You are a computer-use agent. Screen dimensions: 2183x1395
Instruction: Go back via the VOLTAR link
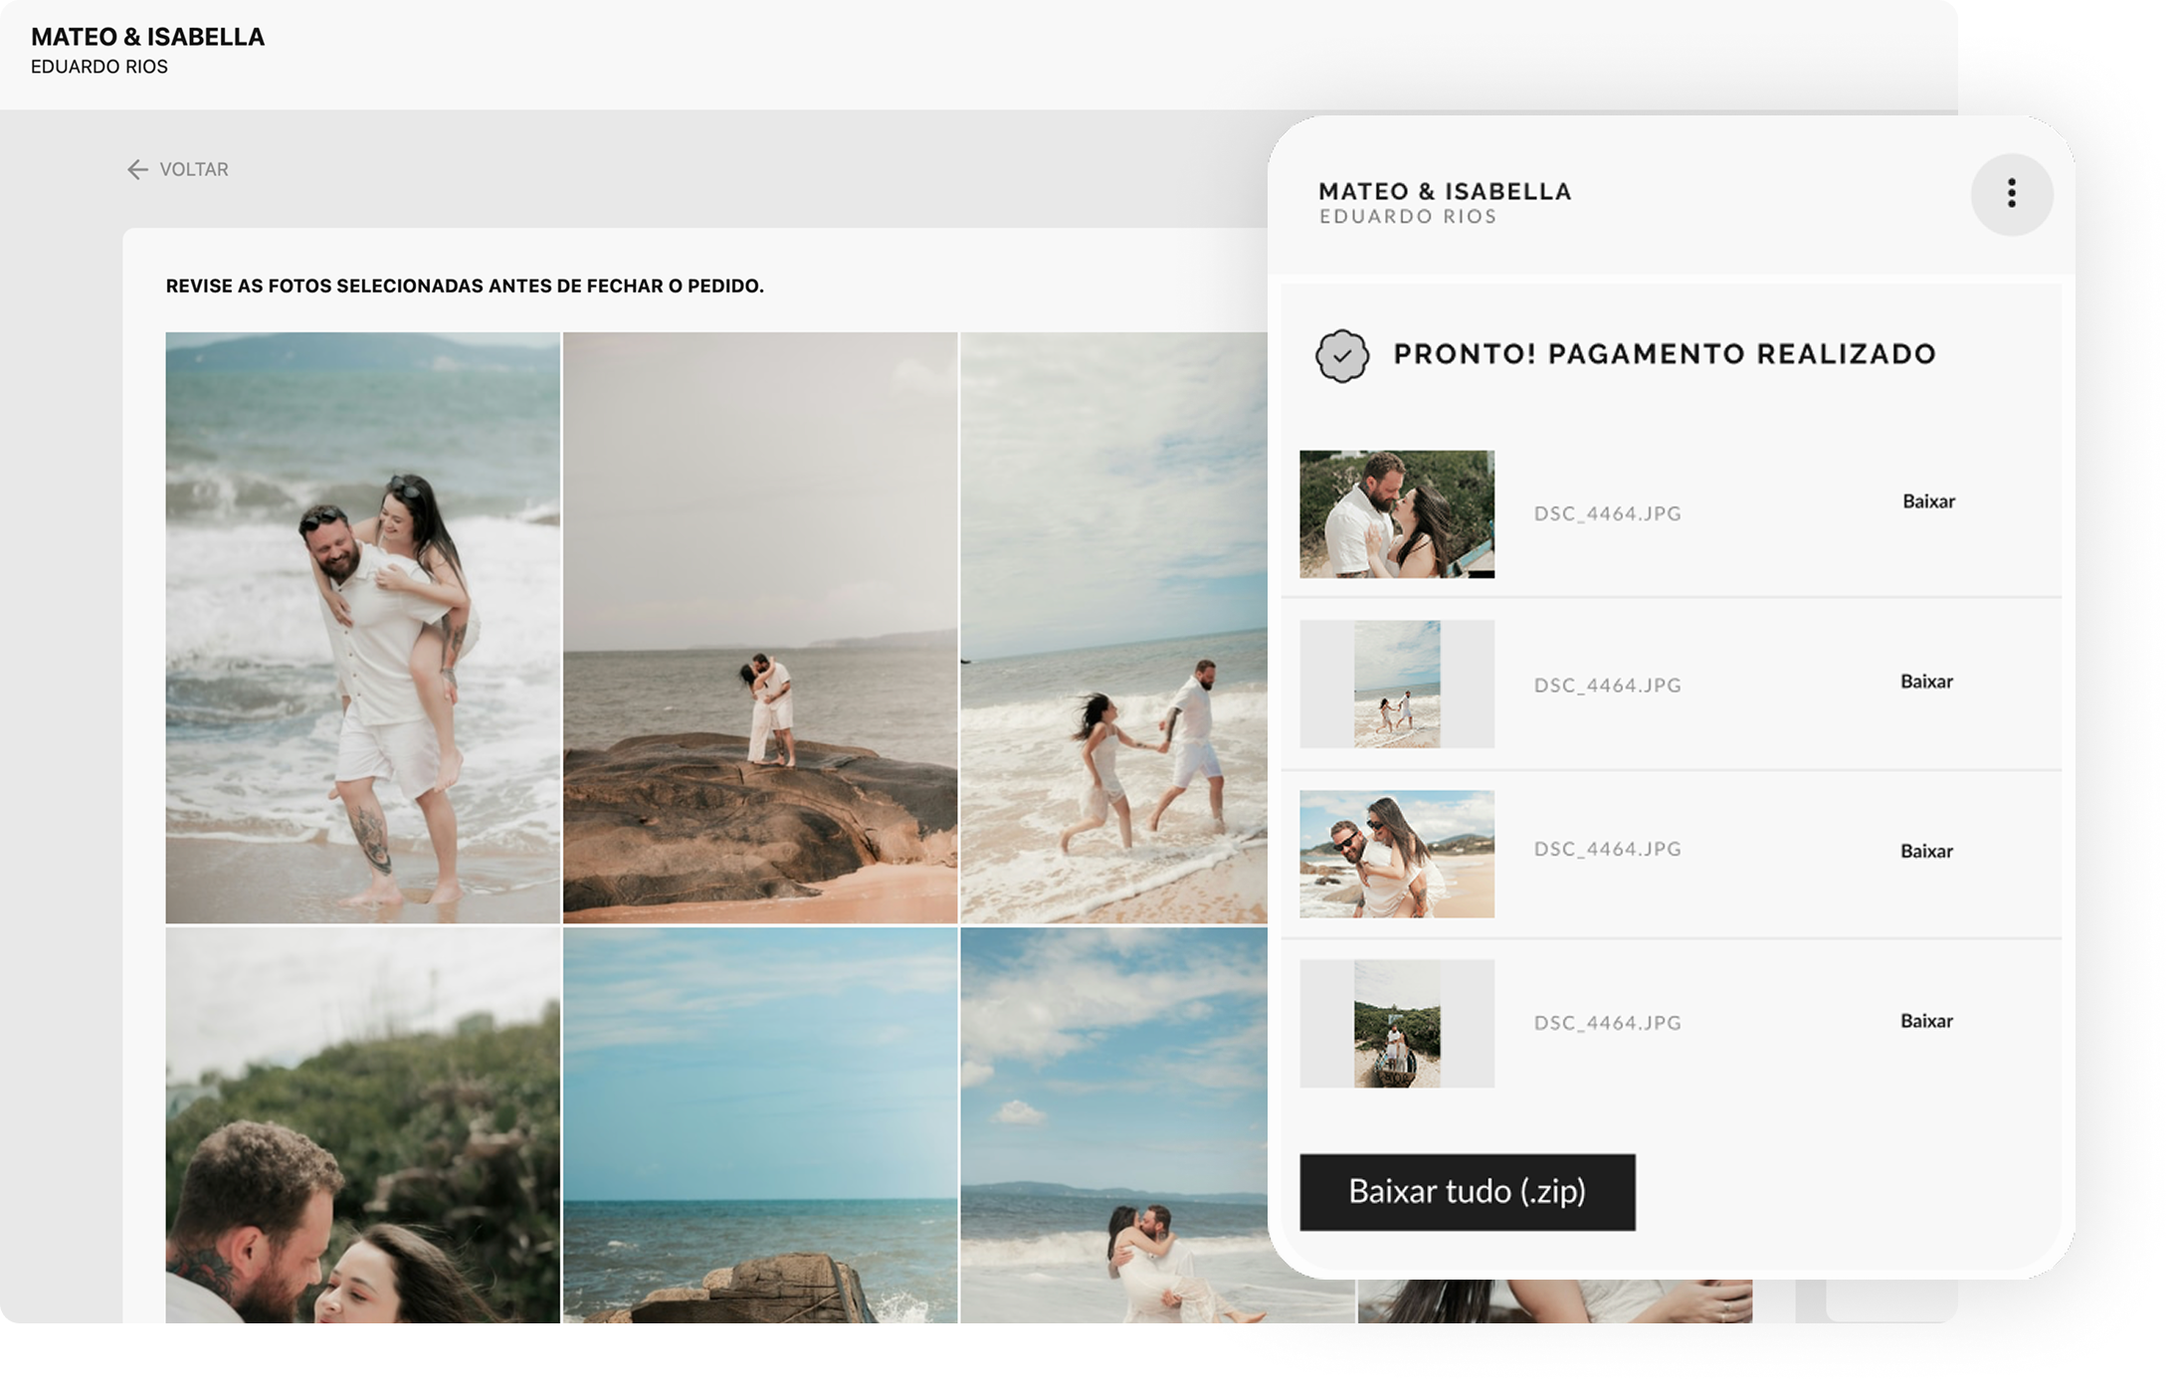[x=193, y=170]
